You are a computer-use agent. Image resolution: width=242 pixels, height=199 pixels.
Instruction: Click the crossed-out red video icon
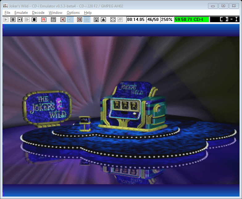tap(80, 19)
